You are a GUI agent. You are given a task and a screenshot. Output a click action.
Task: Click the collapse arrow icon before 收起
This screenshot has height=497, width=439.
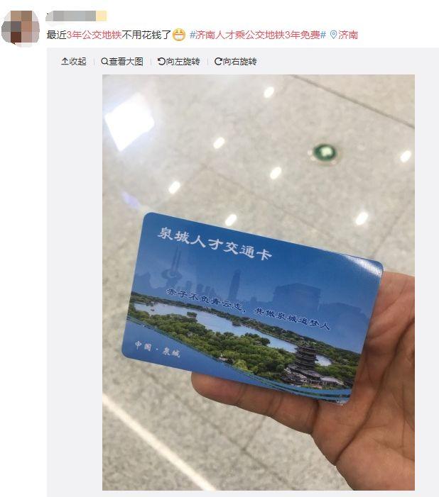pos(65,62)
